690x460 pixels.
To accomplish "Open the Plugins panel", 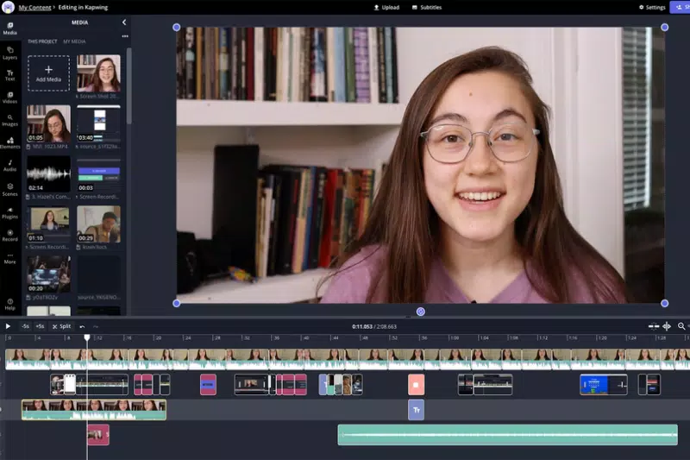I will (9, 212).
